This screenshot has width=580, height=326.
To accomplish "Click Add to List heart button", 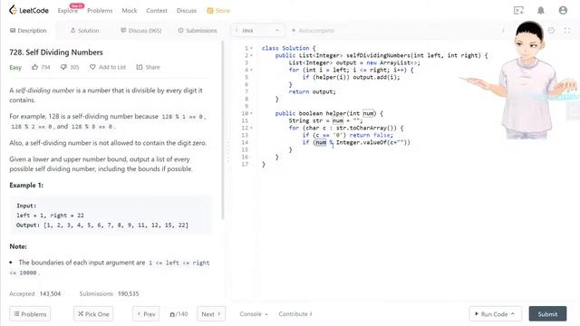I will click(x=108, y=67).
